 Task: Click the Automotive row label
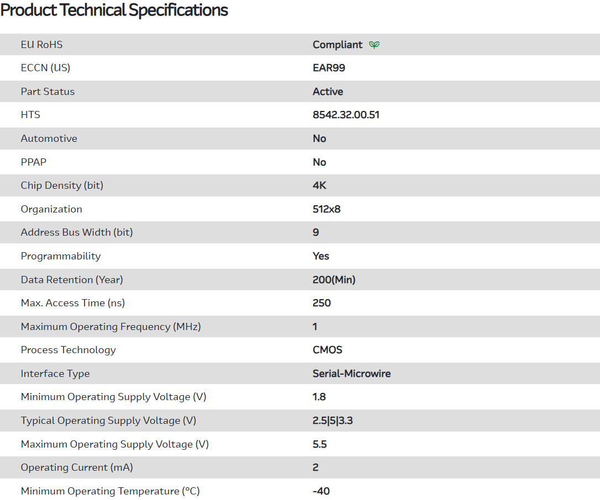[x=49, y=139]
